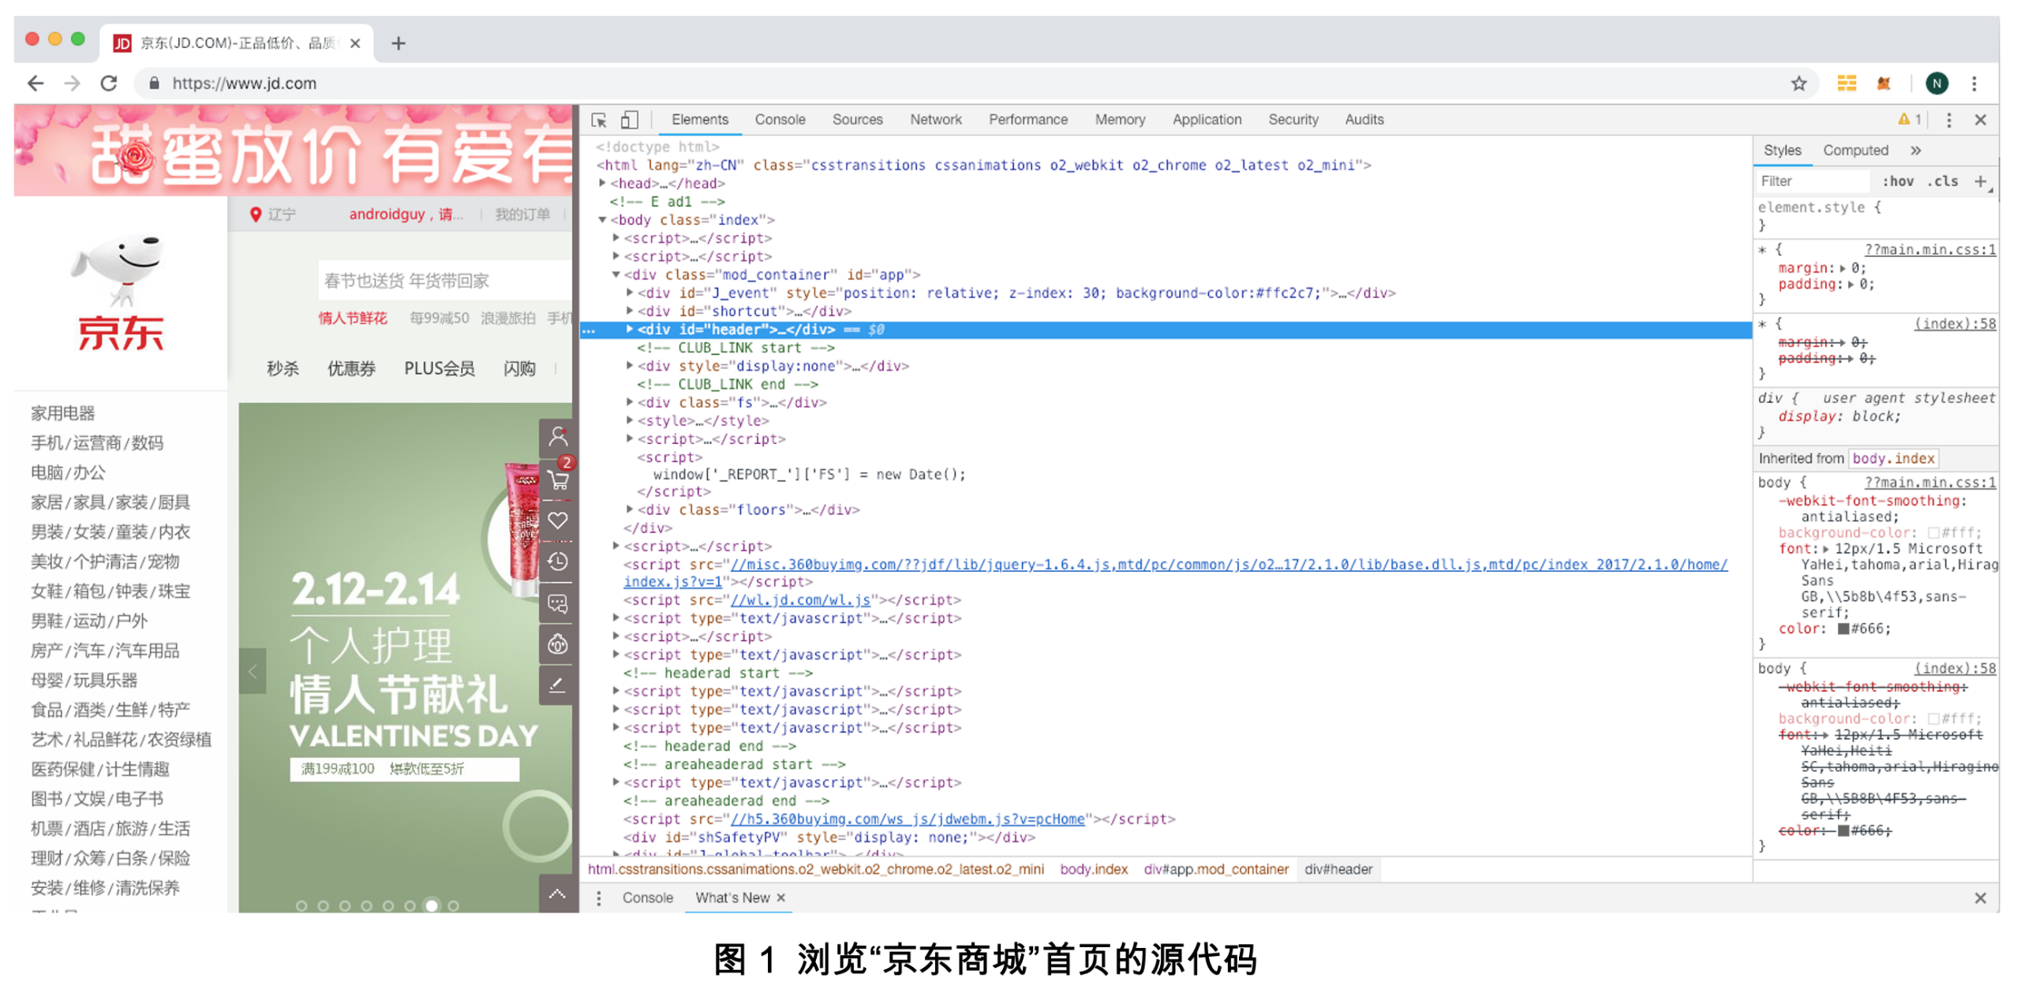The image size is (2036, 989).
Task: Click the 秒杀 navigation link
Action: (283, 369)
